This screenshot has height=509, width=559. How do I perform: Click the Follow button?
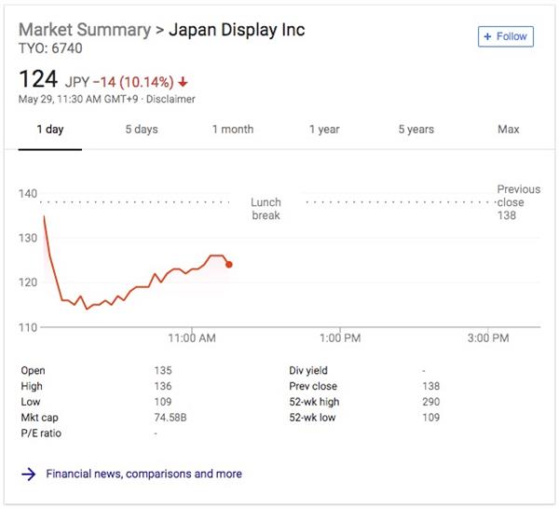point(504,37)
